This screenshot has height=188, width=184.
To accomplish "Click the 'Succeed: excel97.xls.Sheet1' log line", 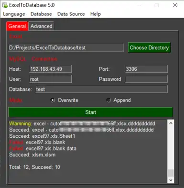I will [42, 136].
